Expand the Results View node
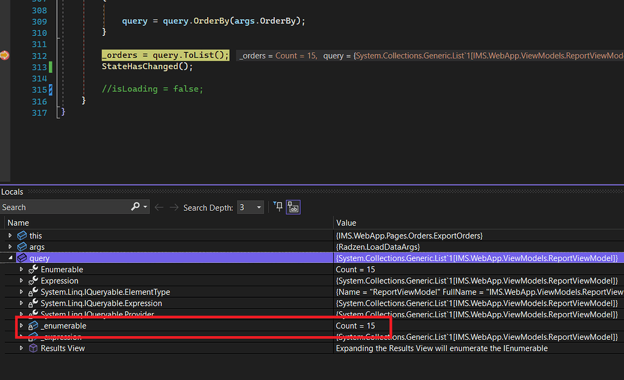624x380 pixels. tap(22, 348)
